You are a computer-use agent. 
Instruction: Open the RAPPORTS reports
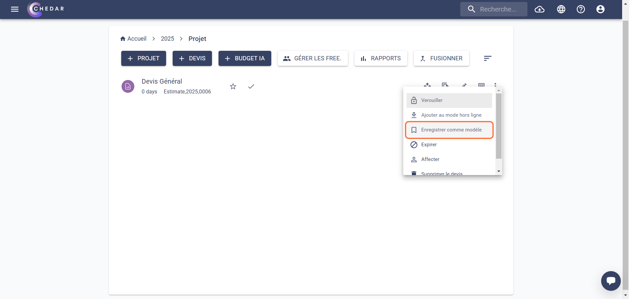pyautogui.click(x=381, y=58)
